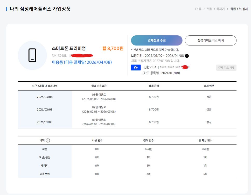Open the 보장기간 question mark tooltip
Image resolution: width=251 pixels, height=195 pixels.
point(187,56)
